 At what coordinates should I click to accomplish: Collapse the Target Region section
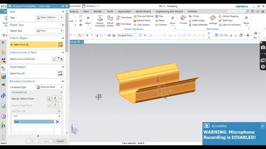[63, 67]
